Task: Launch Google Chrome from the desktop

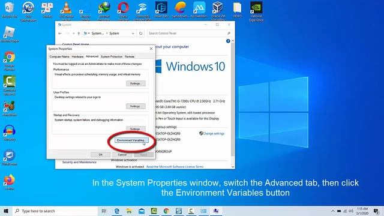Action: 10,61
